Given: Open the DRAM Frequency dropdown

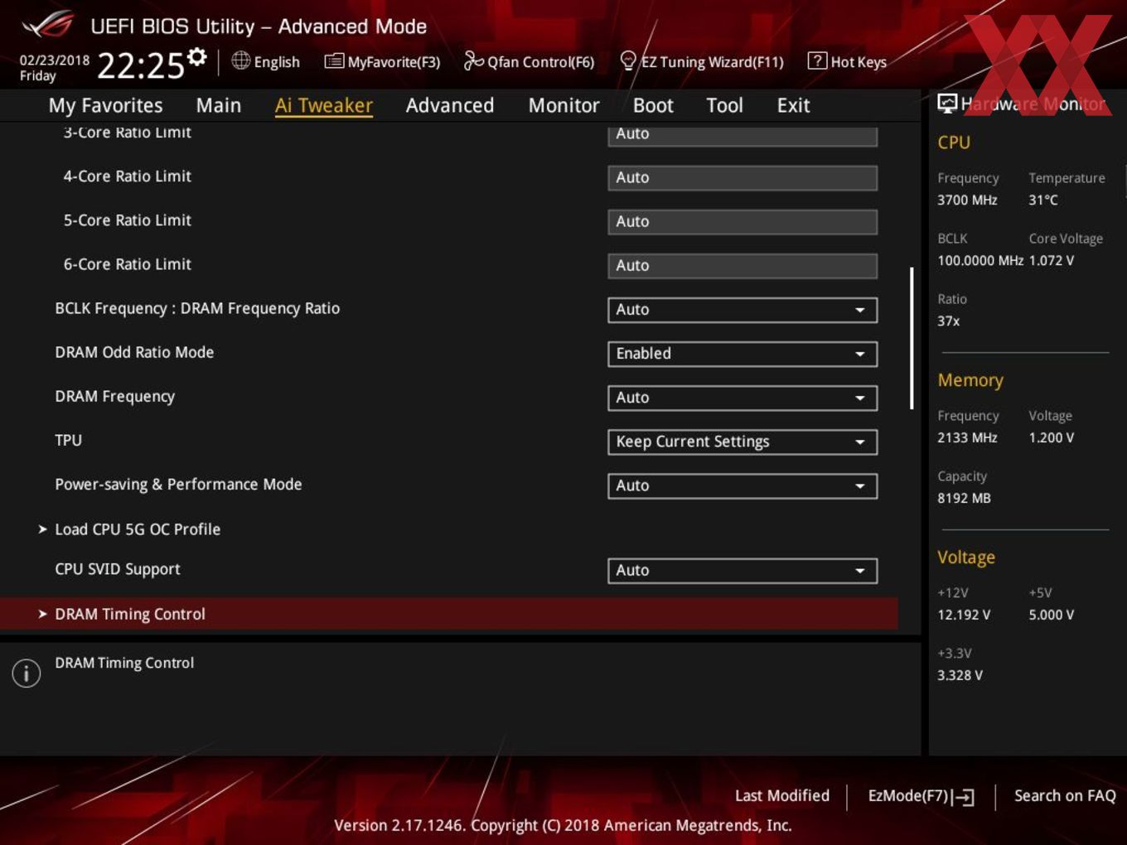Looking at the screenshot, I should (742, 398).
